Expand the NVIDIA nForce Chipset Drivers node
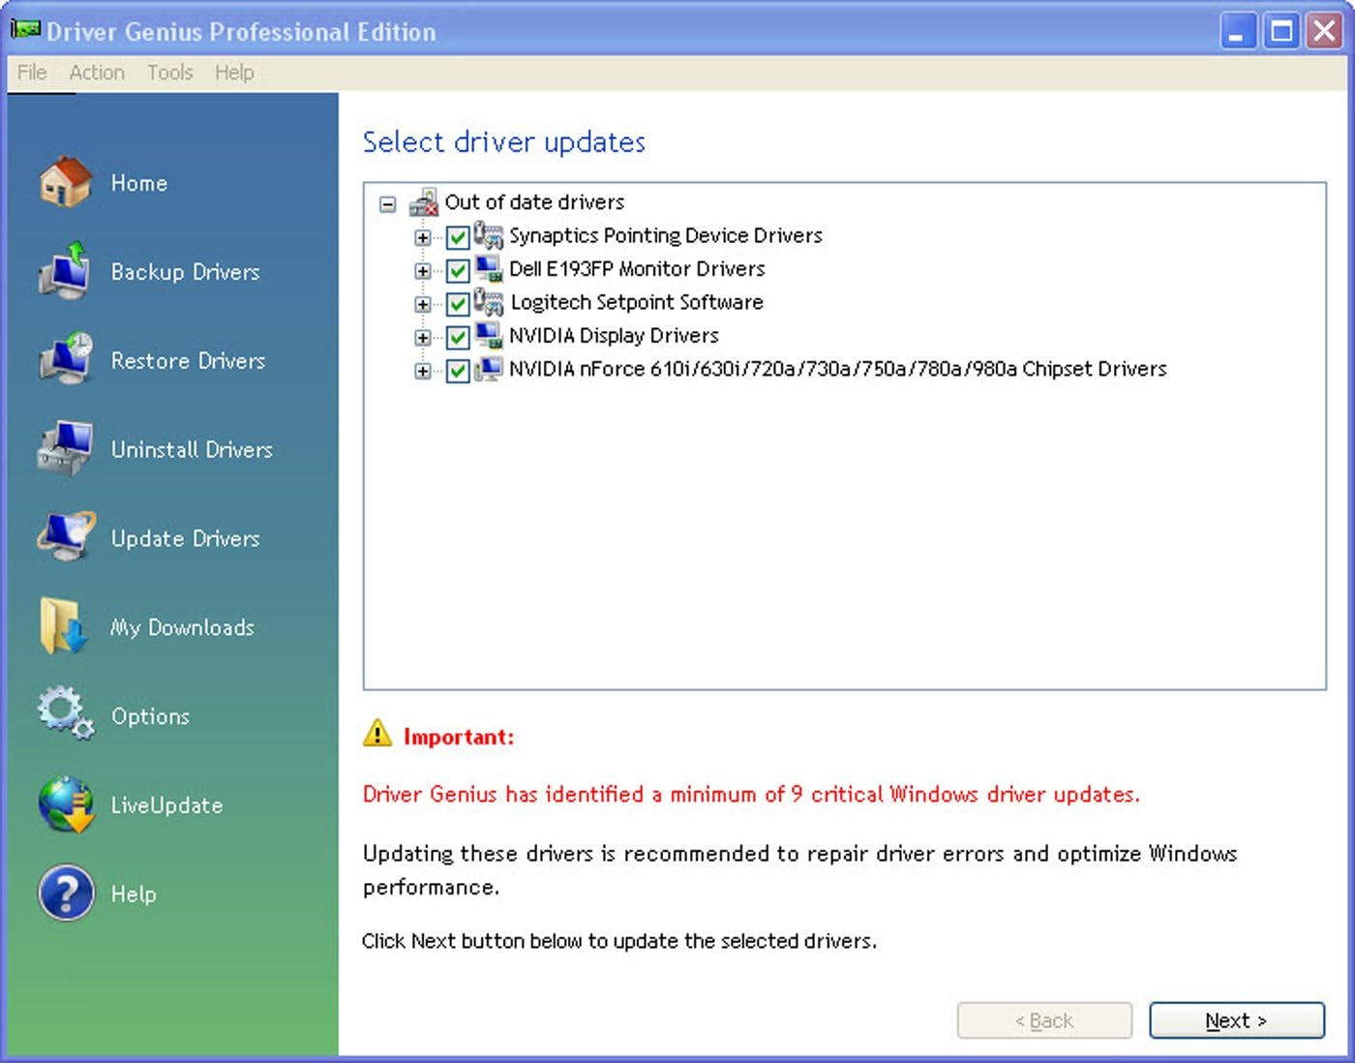The height and width of the screenshot is (1063, 1355). 423,371
